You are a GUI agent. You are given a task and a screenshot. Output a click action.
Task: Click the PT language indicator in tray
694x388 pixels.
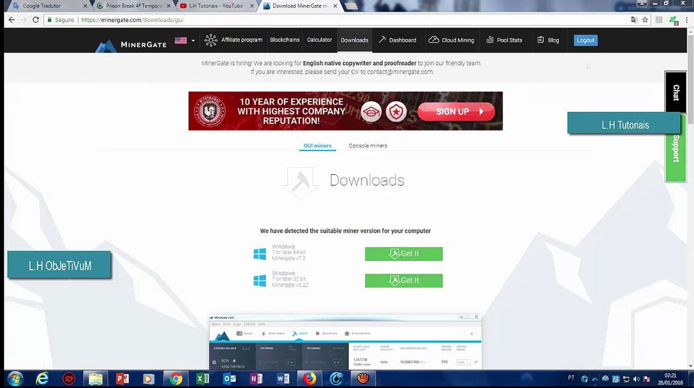tap(572, 377)
